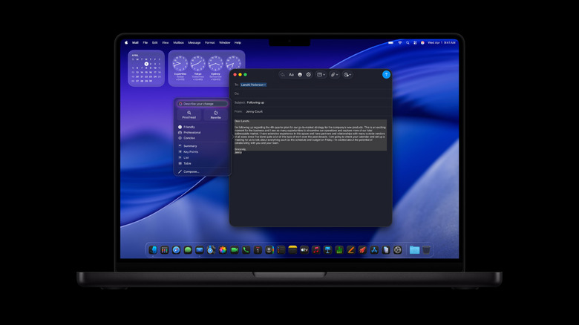Open the header fields dropdown in the toolbar
Viewport: 579px width, 325px height.
click(x=321, y=75)
